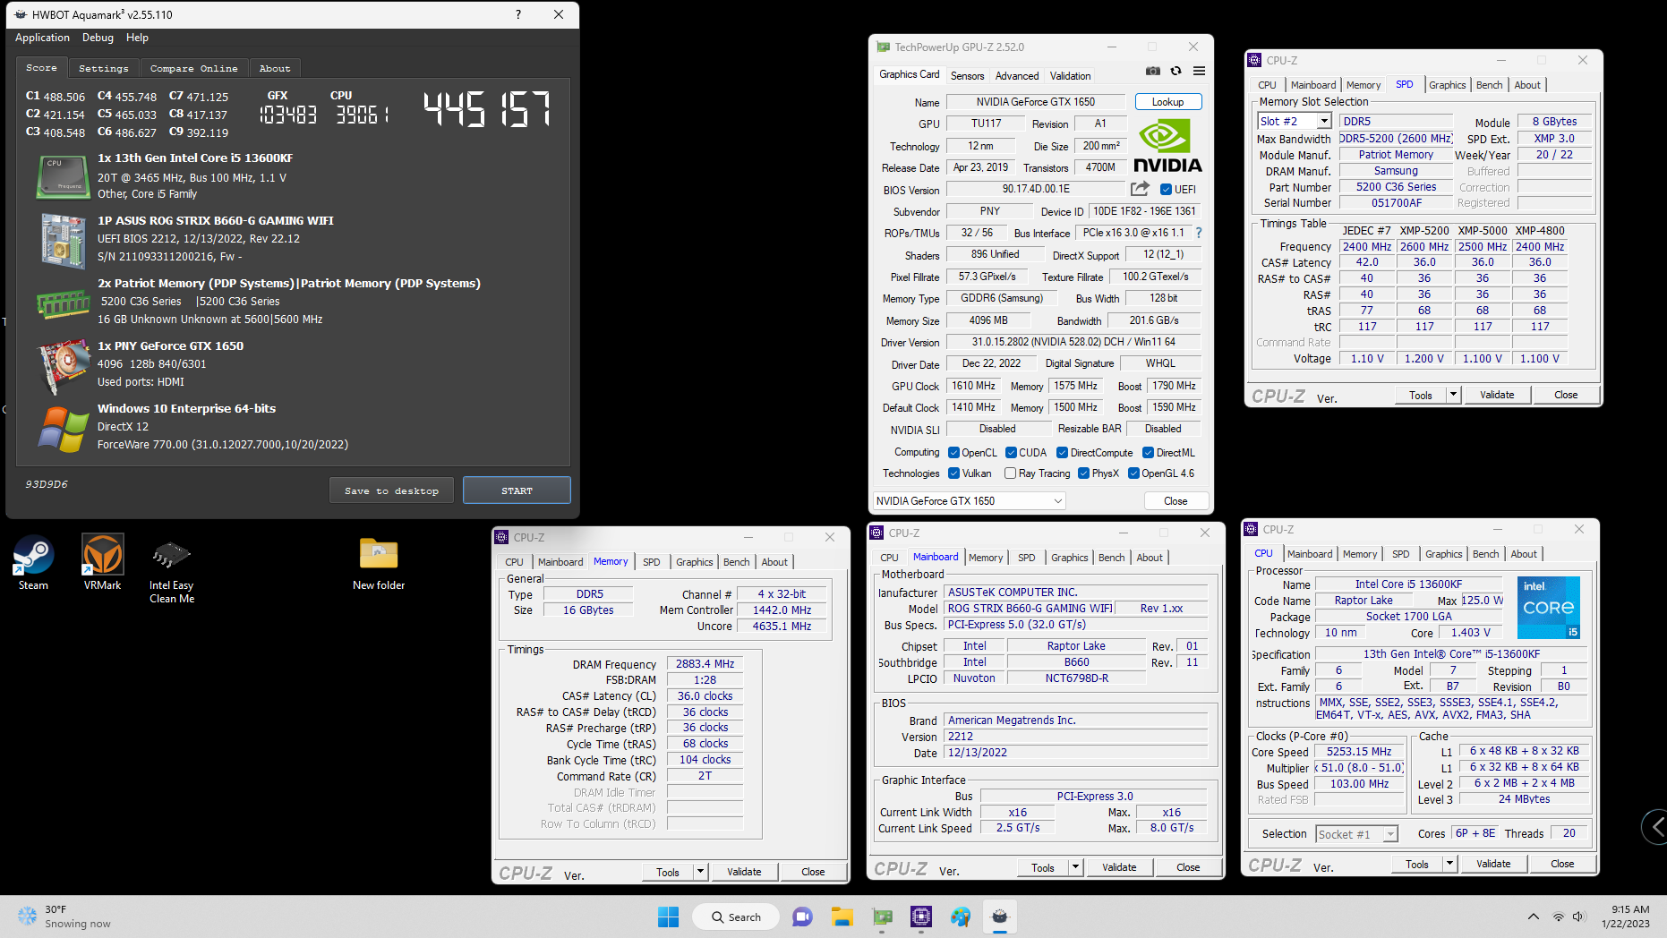The width and height of the screenshot is (1667, 938).
Task: Click Aquamark cat icon in taskbar
Action: (1000, 917)
